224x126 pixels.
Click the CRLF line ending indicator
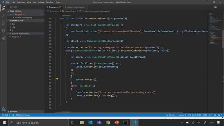point(205,115)
